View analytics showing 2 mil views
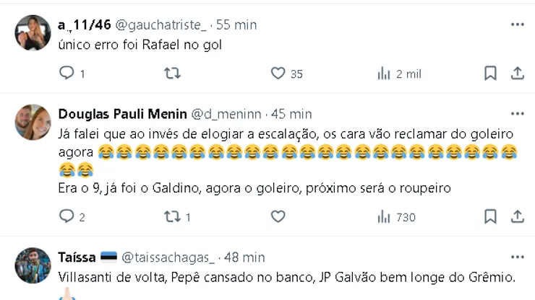Image resolution: width=535 pixels, height=300 pixels. point(384,73)
